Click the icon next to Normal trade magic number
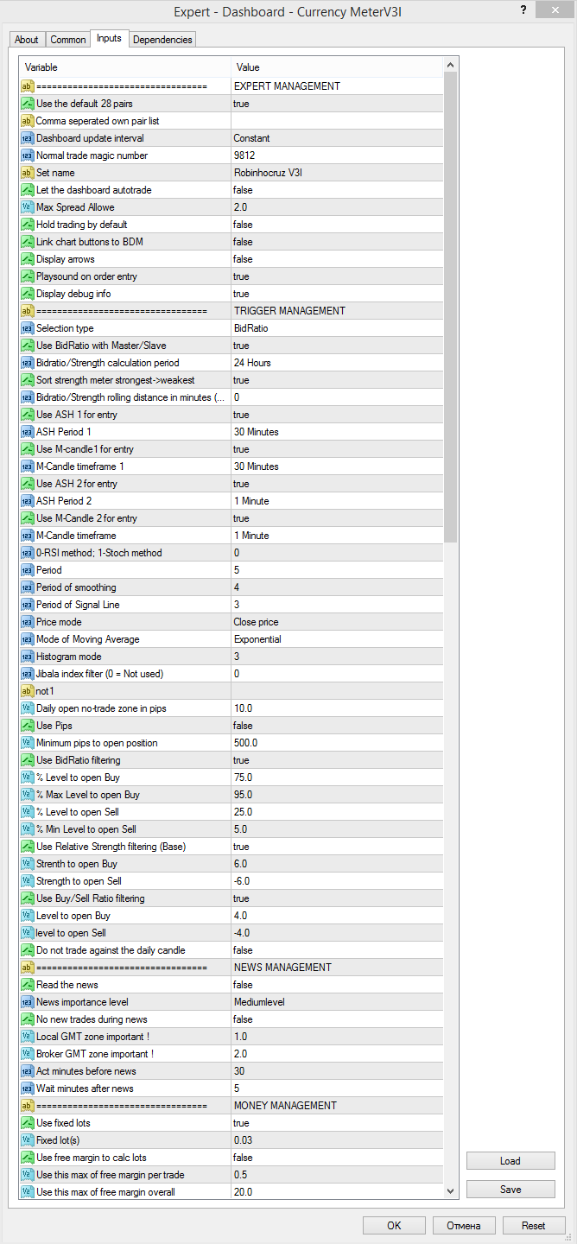The image size is (577, 1244). [x=27, y=155]
